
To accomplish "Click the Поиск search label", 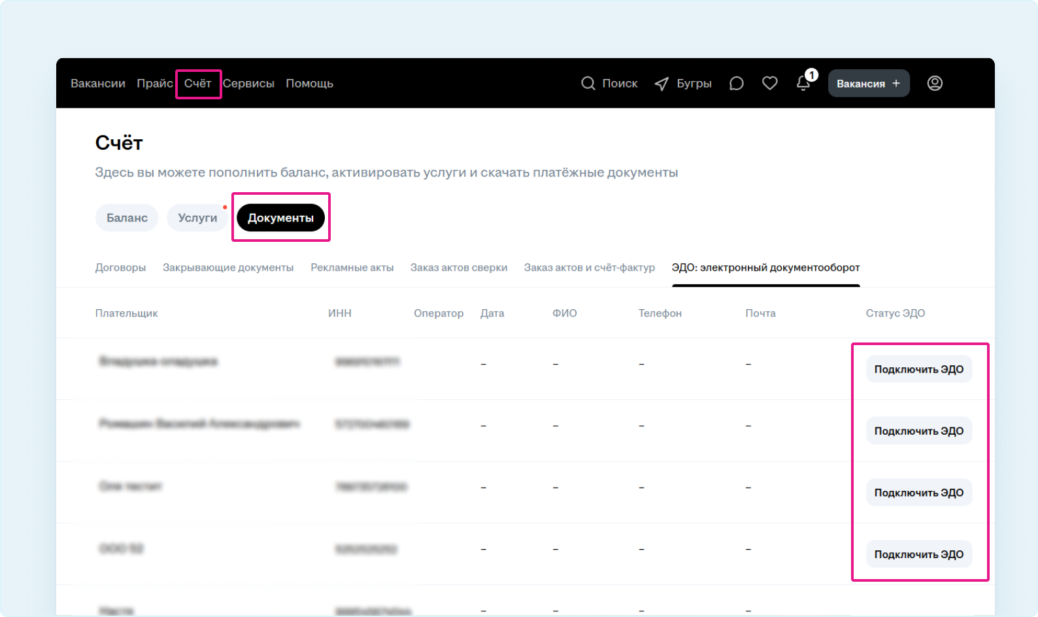I will pos(620,84).
